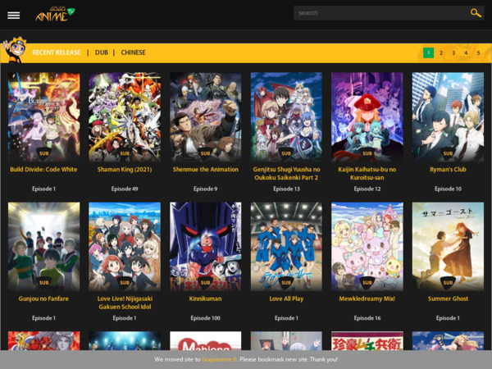This screenshot has height=369, width=492.
Task: Go to page 2
Action: coord(441,52)
